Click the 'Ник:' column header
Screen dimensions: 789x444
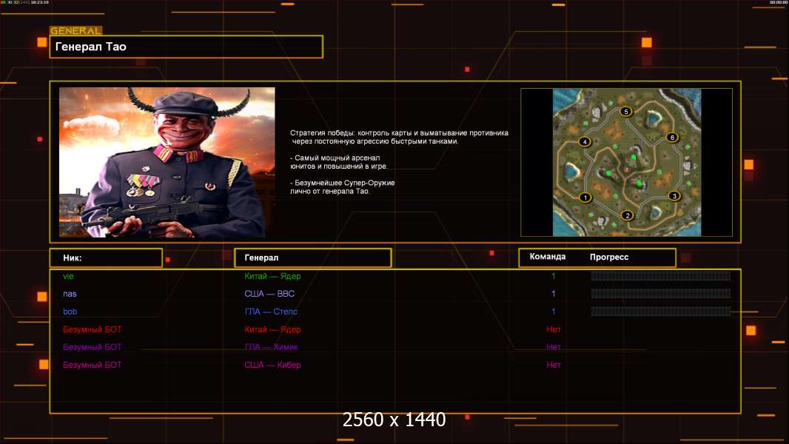[106, 258]
